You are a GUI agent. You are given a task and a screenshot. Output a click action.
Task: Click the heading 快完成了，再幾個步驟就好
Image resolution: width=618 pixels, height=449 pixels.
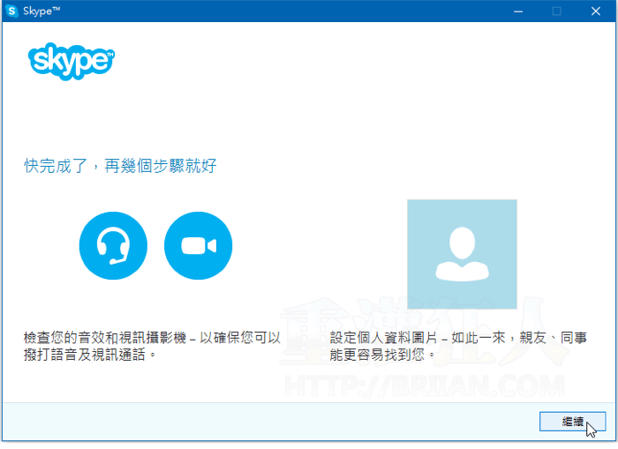(120, 166)
